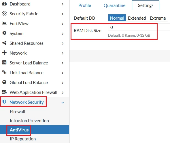This screenshot has width=170, height=143.
Task: Expand the Global Load Balance chevron
Action: pyautogui.click(x=63, y=83)
